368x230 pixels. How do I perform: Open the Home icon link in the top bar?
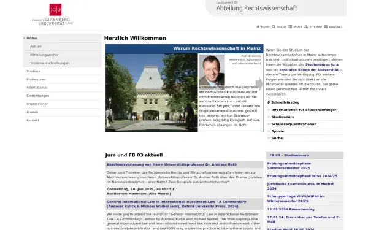coord(258,27)
